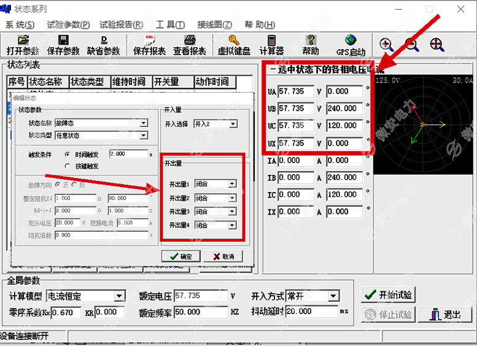Click the GPS启动 globe icon
This screenshot has width=477, height=346.
351,42
